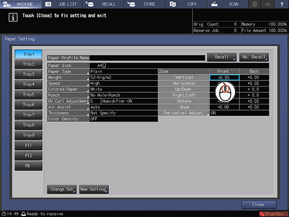
Task: Switch to the JOB LIST tab
Action: pyautogui.click(x=62, y=4)
